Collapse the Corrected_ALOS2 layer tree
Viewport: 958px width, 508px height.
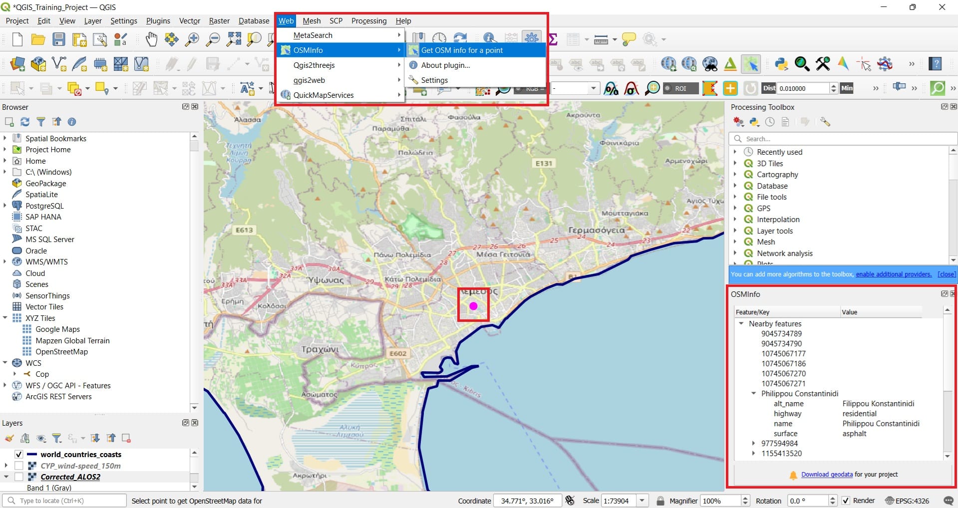point(6,477)
